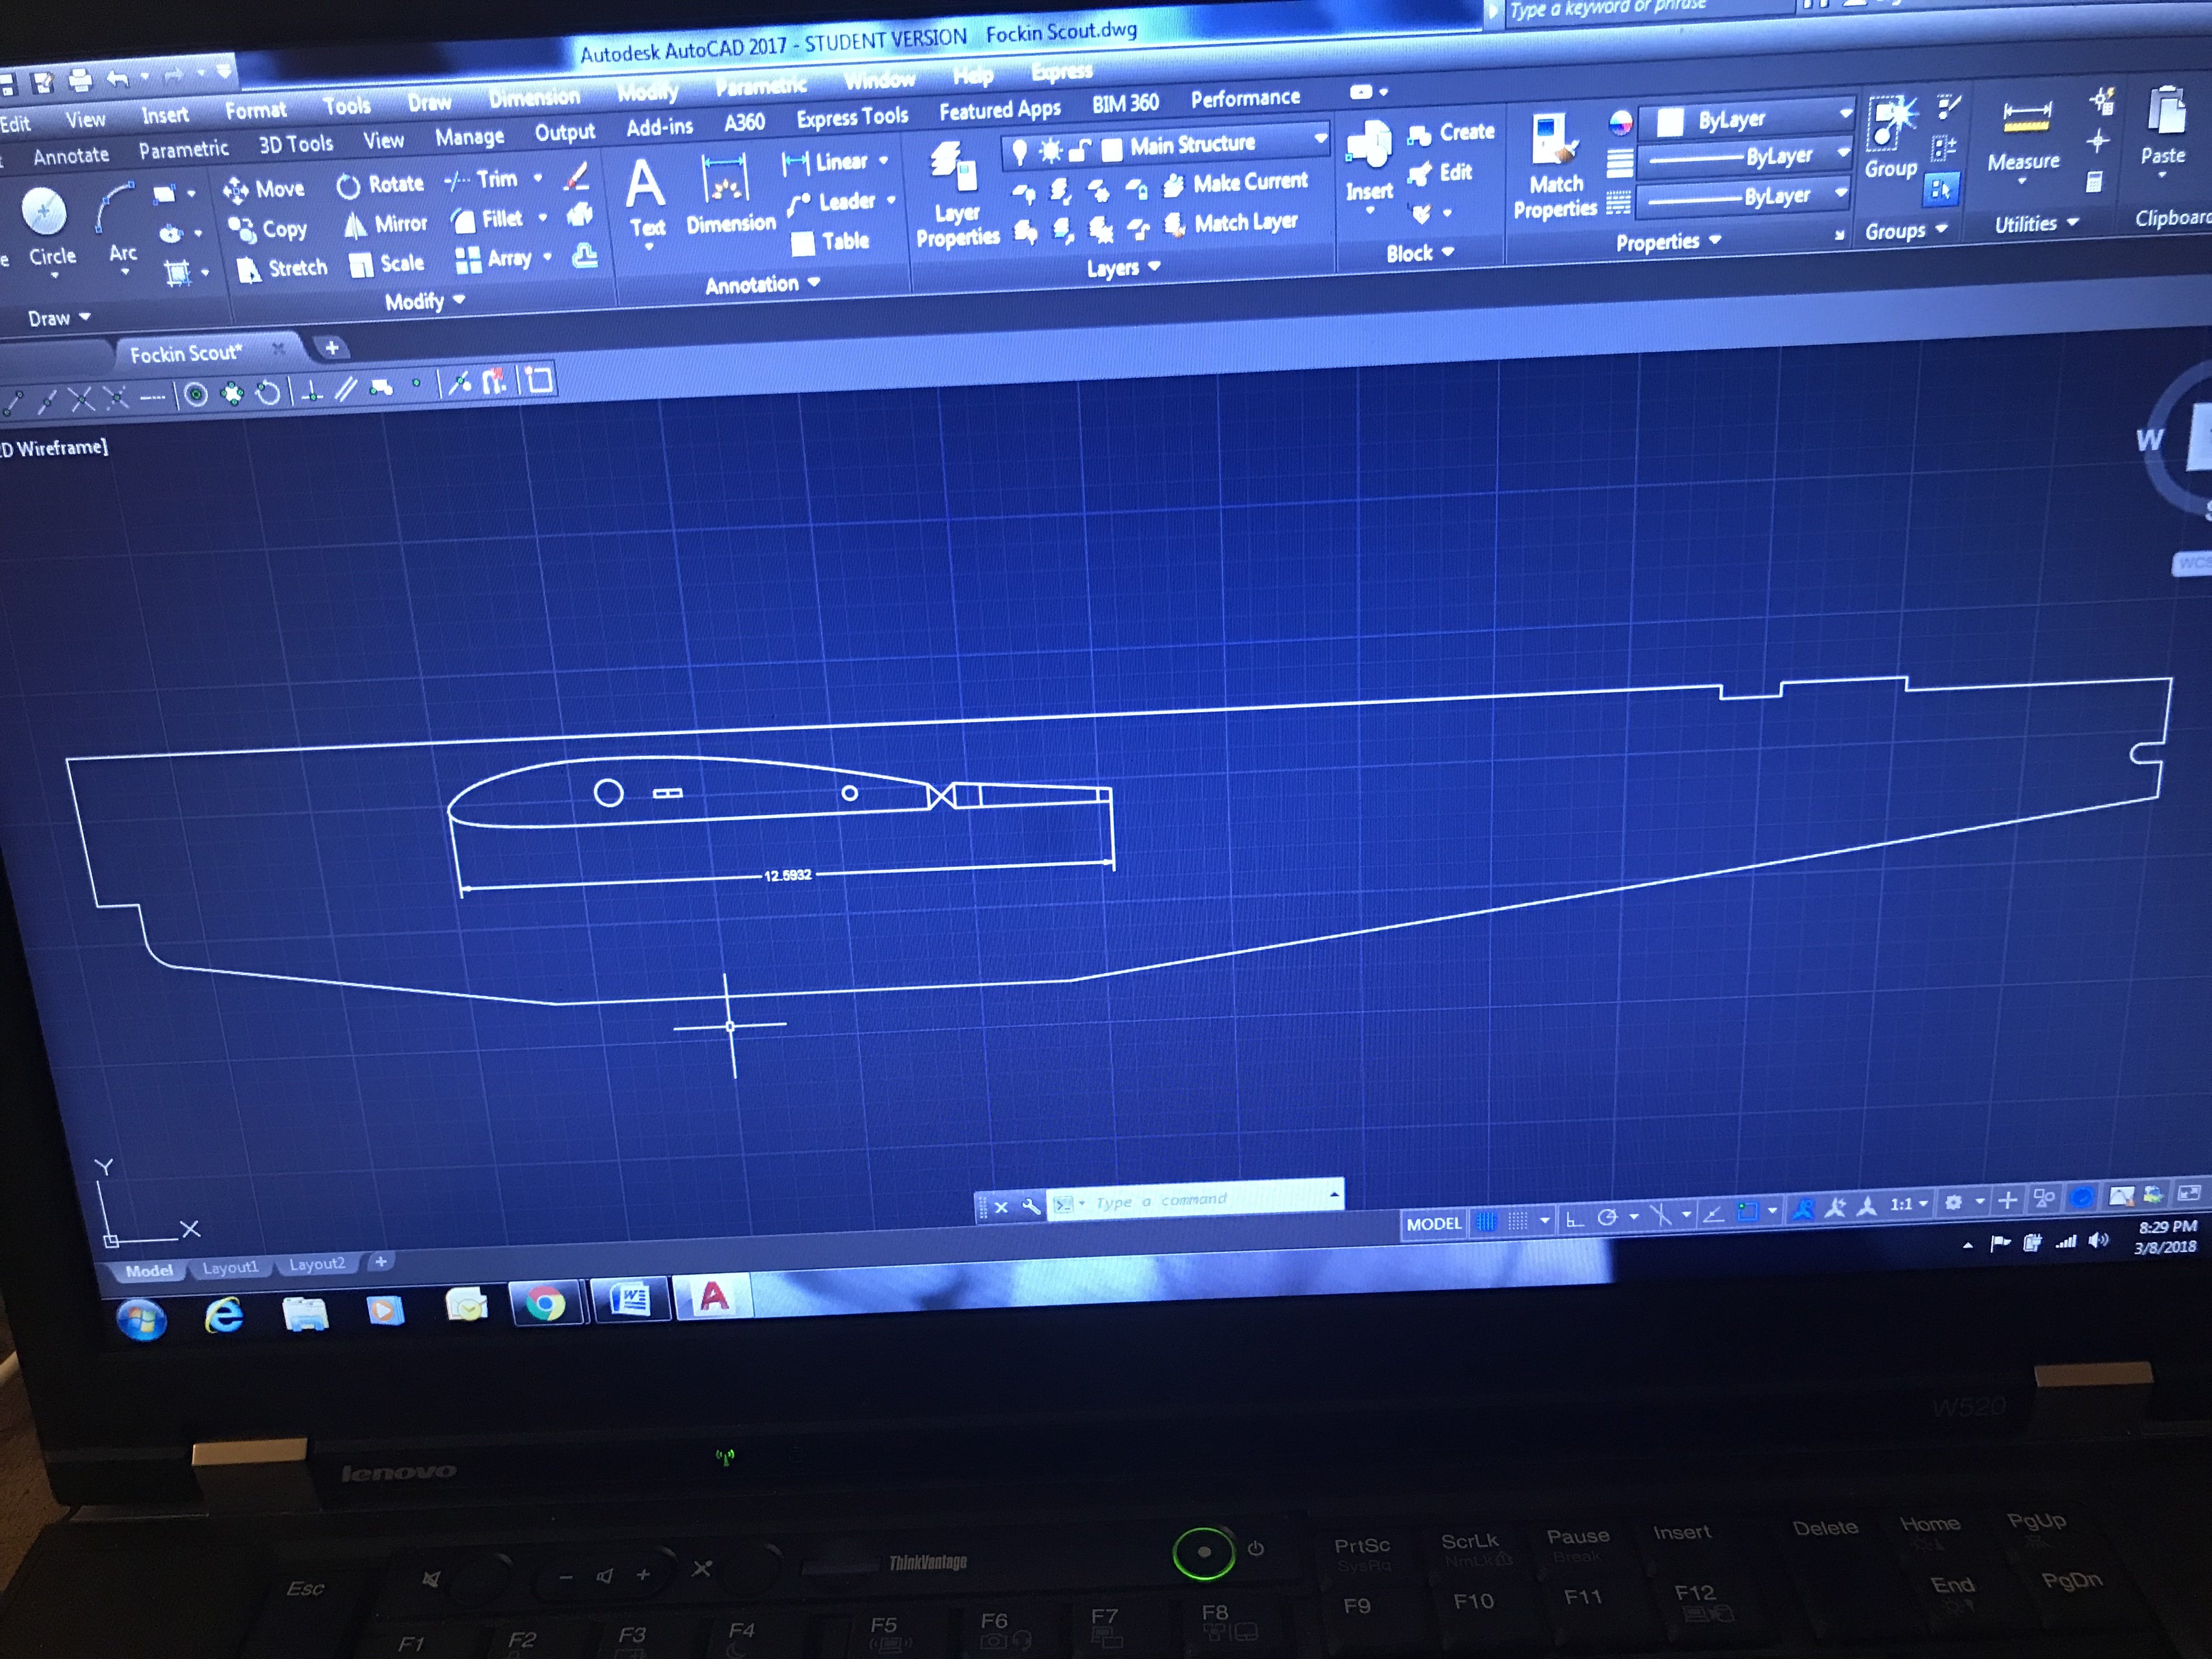The width and height of the screenshot is (2212, 1659).
Task: Open the Express Tools ribbon tab
Action: click(852, 118)
